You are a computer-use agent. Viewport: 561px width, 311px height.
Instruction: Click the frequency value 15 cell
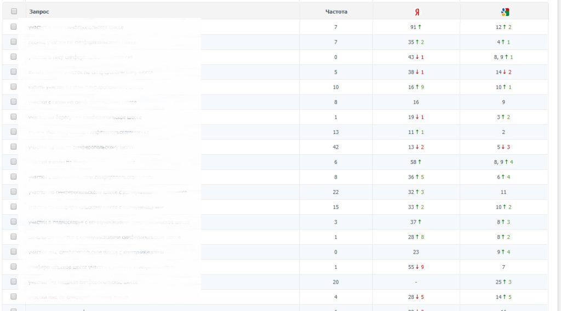pyautogui.click(x=336, y=207)
